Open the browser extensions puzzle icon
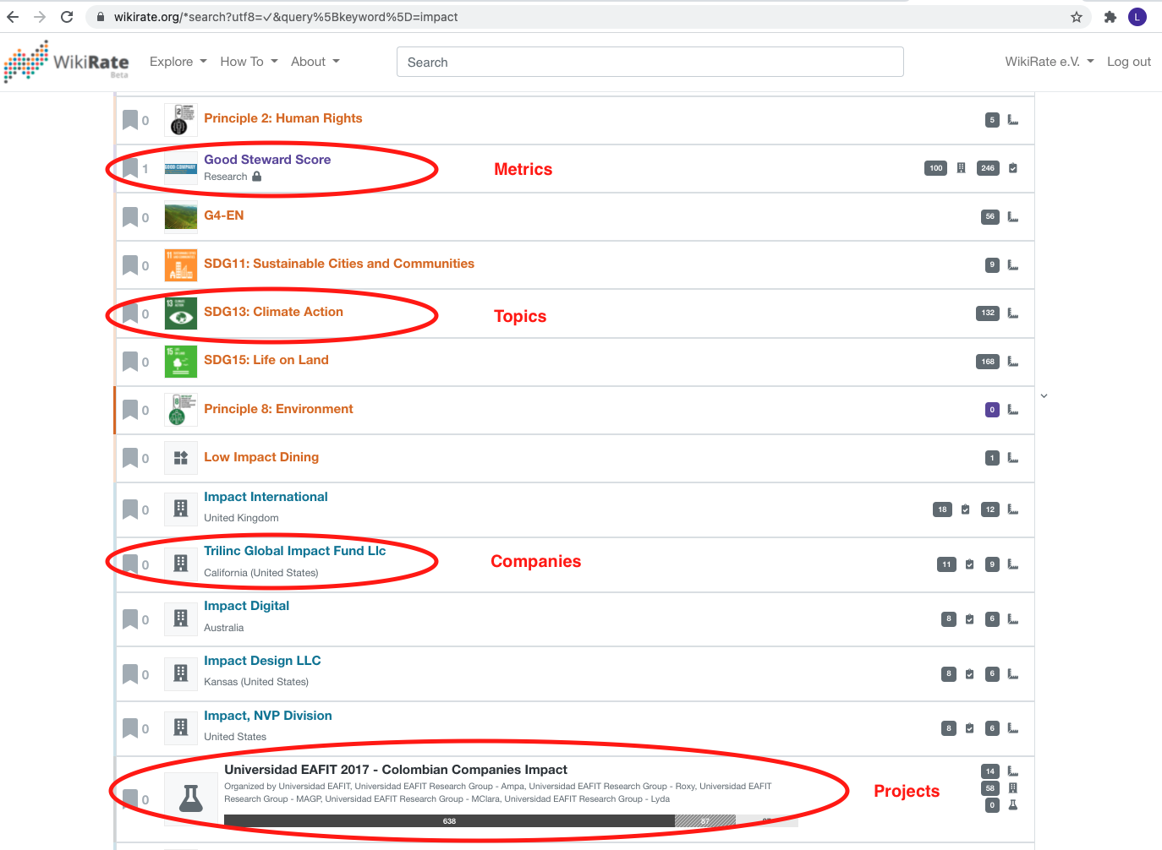 (1110, 17)
